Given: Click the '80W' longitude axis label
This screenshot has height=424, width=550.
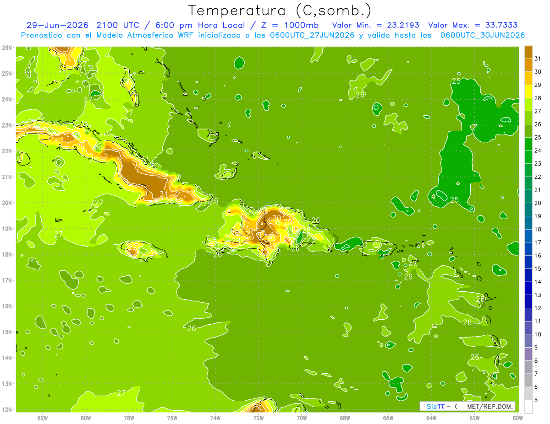Looking at the screenshot, I should click(86, 418).
